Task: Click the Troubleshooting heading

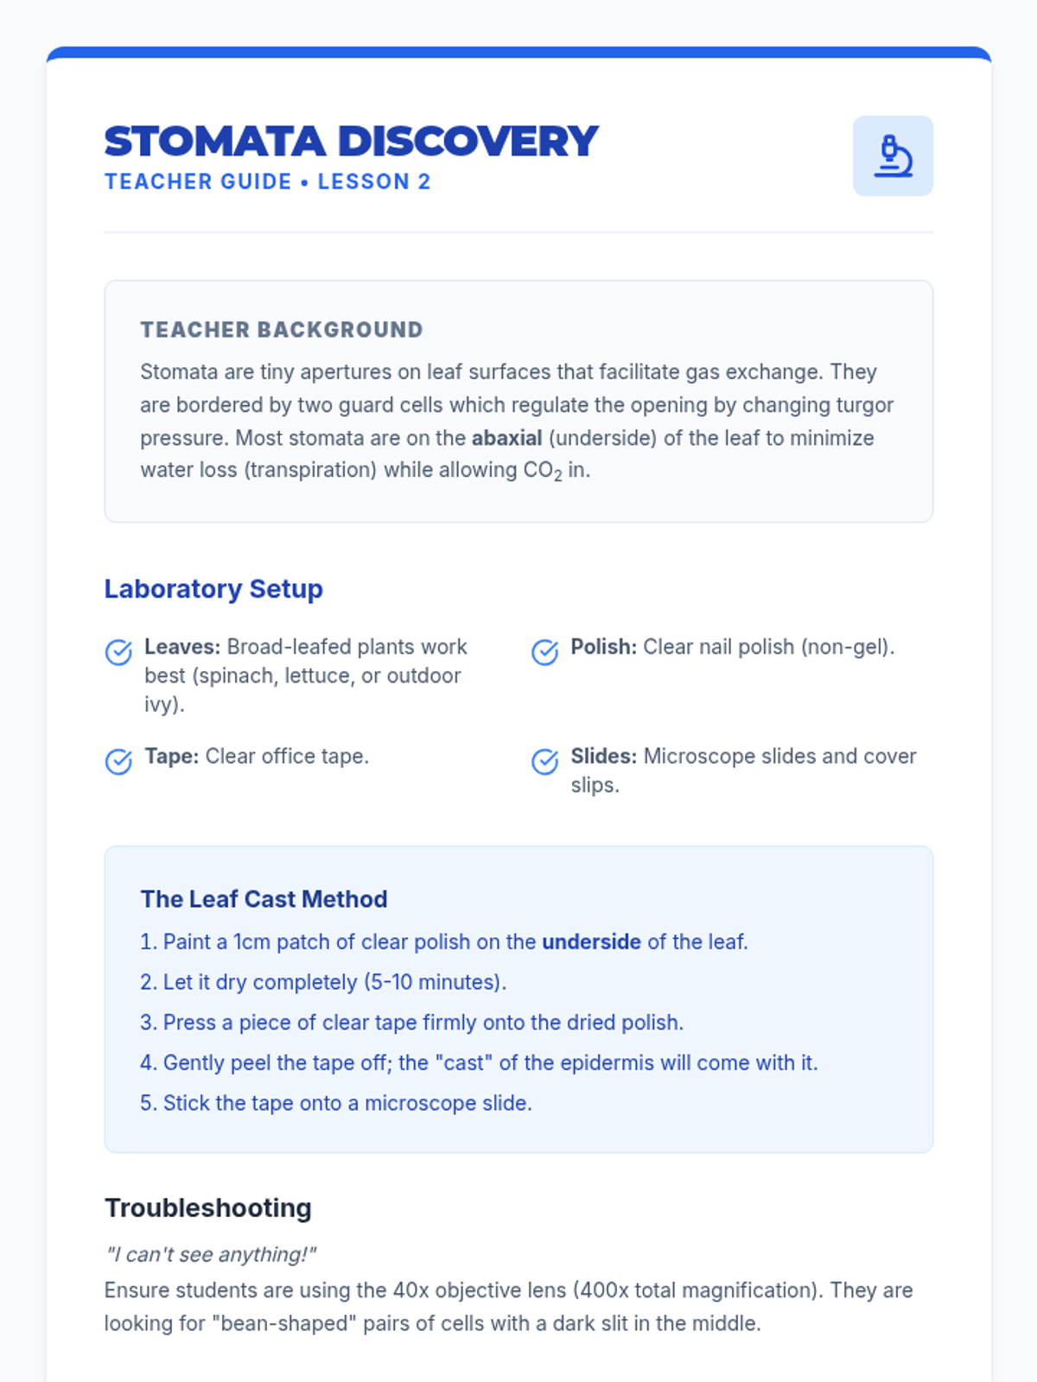Action: point(207,1208)
